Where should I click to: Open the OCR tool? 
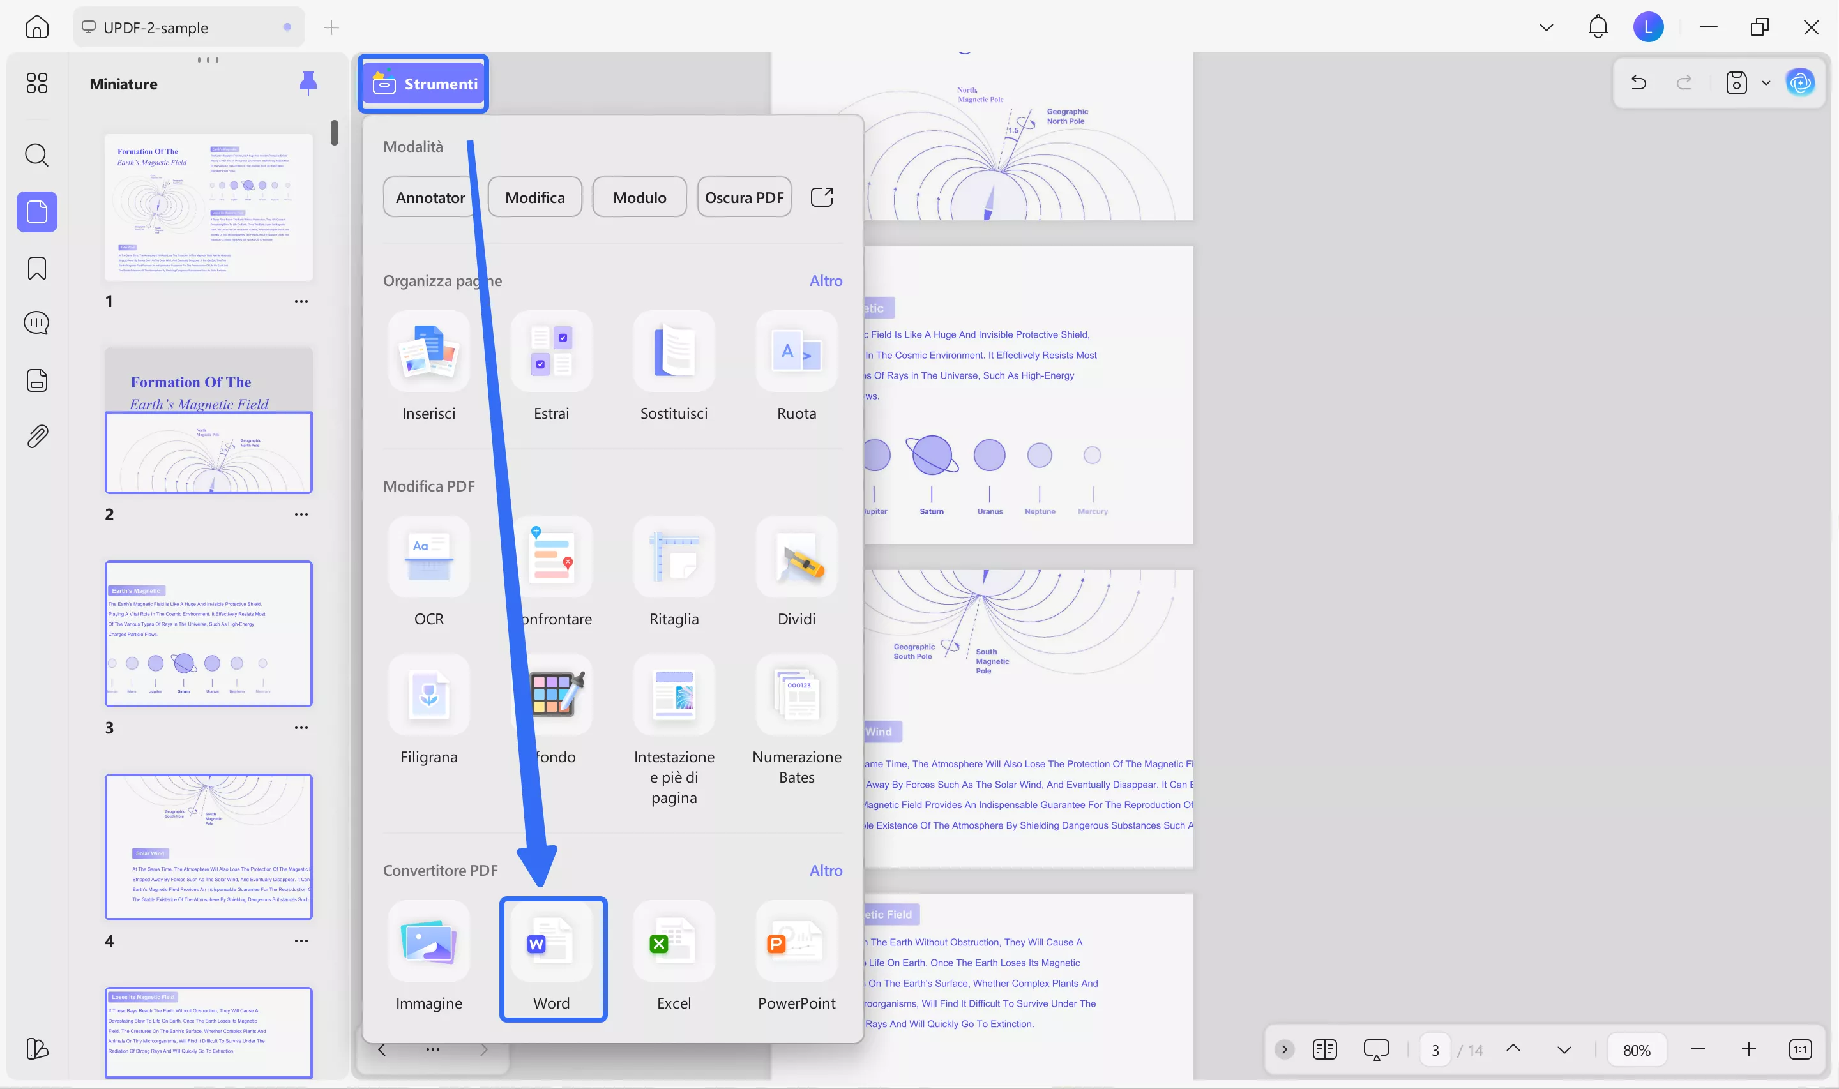pyautogui.click(x=429, y=573)
